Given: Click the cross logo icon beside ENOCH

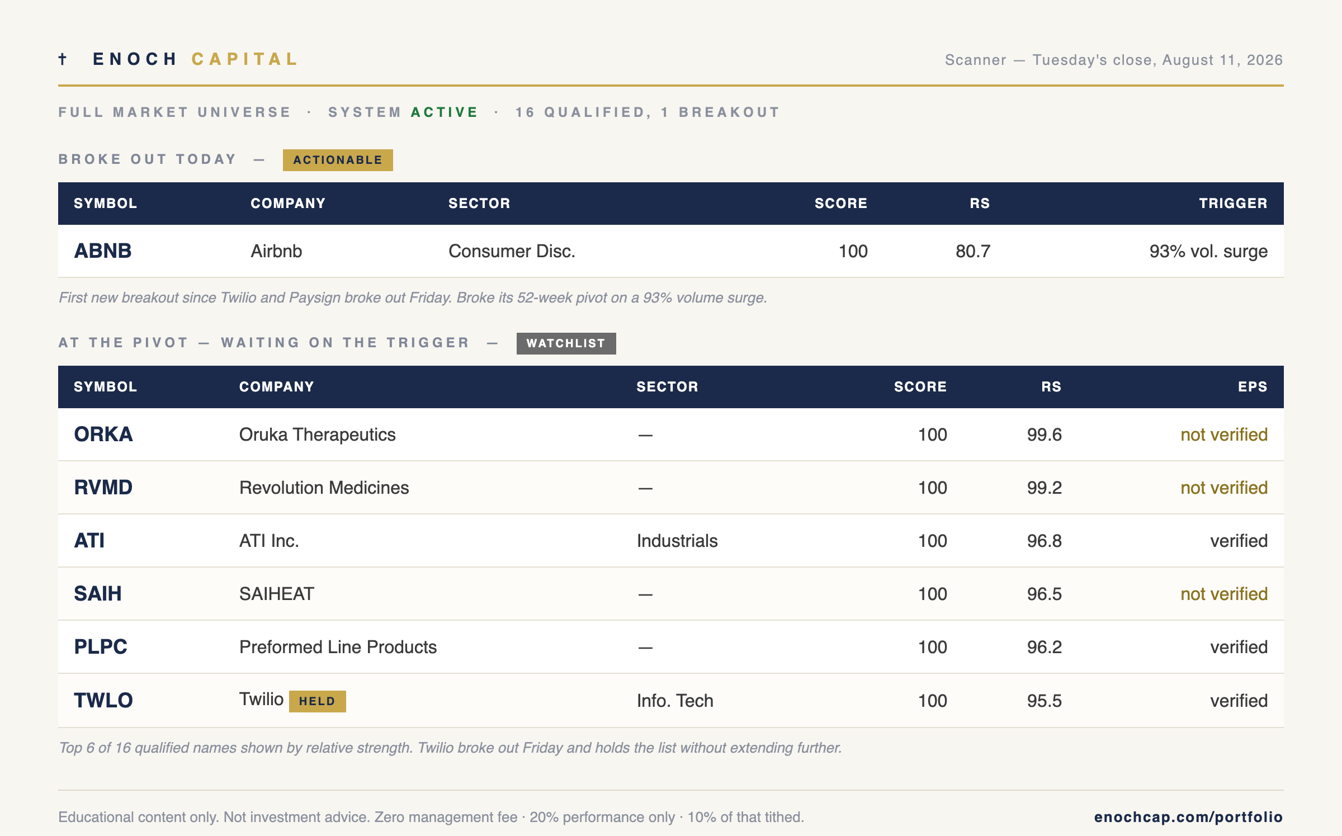Looking at the screenshot, I should click(x=63, y=59).
